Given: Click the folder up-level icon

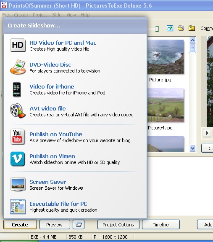Looking at the screenshot, I should coord(192,28).
